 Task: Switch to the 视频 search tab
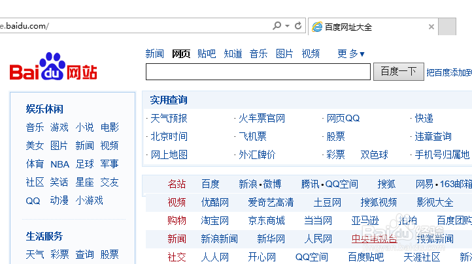point(311,54)
